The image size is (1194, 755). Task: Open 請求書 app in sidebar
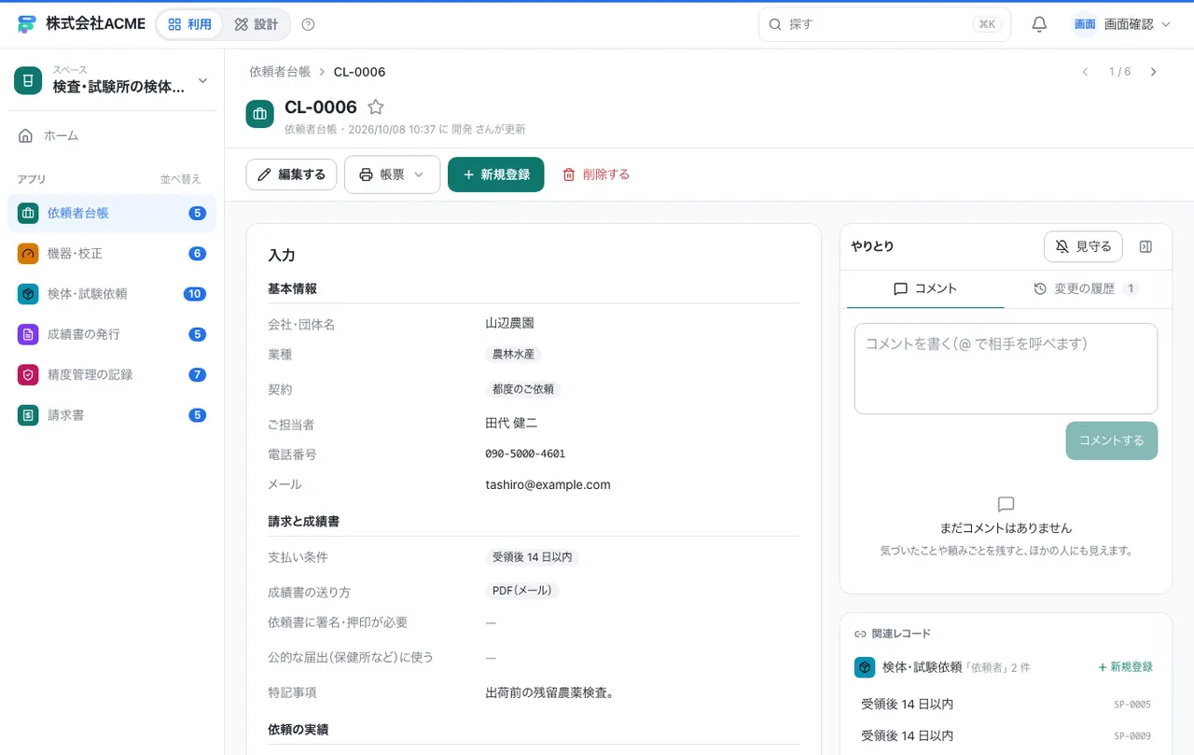[112, 415]
